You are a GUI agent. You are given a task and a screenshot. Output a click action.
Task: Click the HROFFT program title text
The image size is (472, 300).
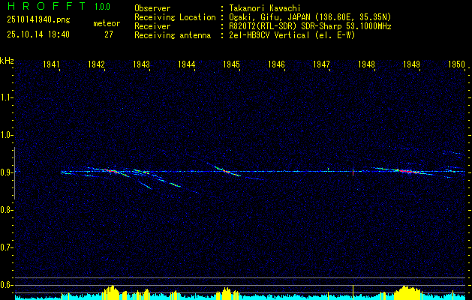[x=46, y=6]
